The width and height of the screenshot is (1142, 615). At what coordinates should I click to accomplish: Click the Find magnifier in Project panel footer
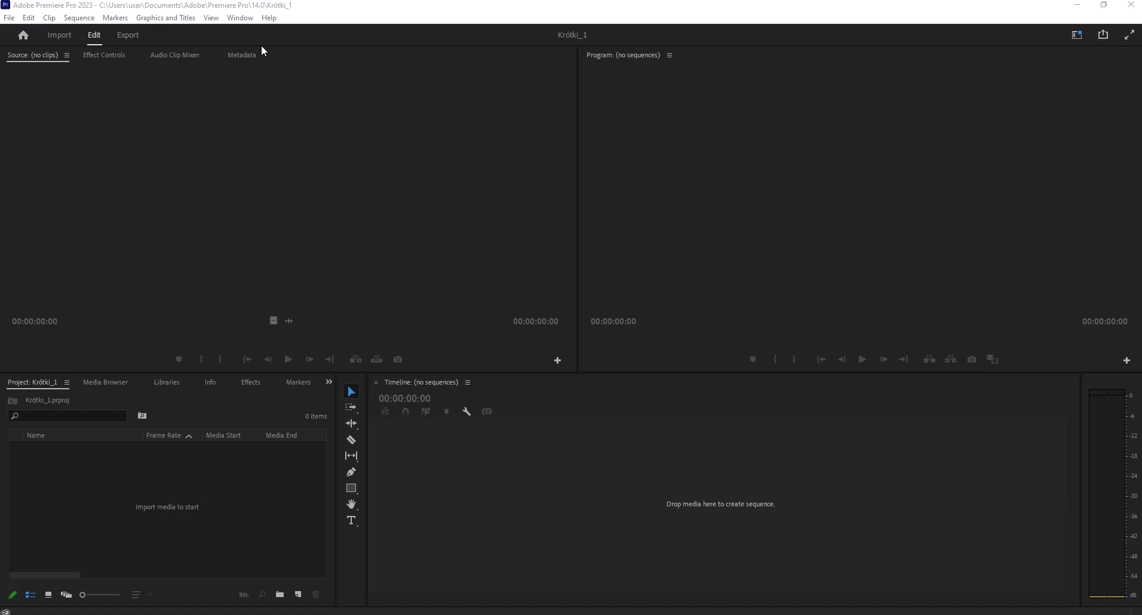[x=262, y=595]
